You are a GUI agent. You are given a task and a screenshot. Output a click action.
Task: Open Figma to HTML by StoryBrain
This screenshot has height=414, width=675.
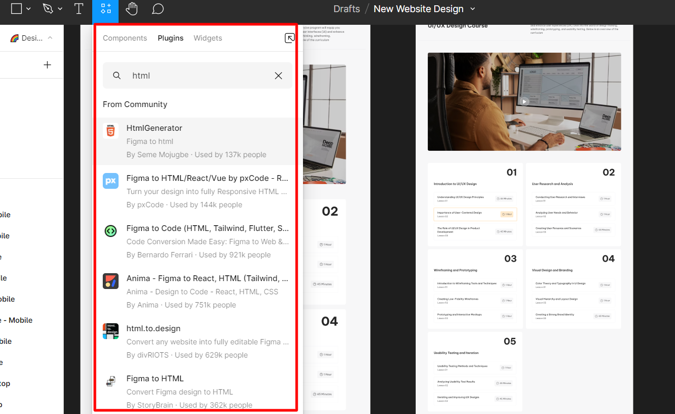pos(195,391)
